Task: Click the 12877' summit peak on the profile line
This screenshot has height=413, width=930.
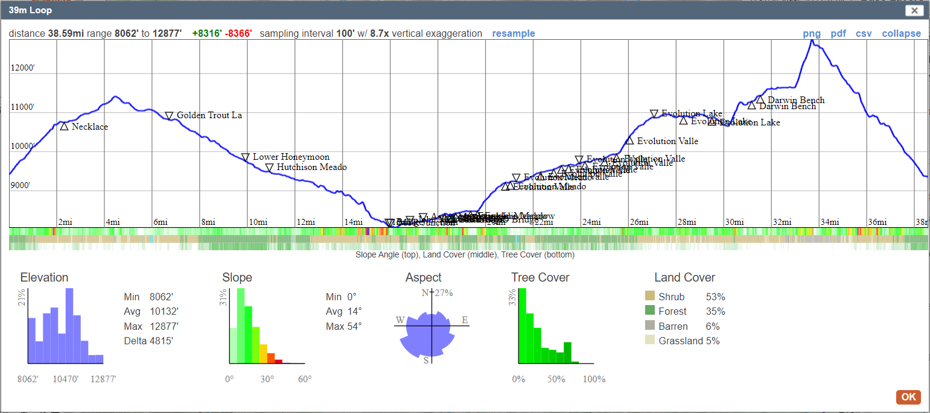Action: tap(812, 40)
